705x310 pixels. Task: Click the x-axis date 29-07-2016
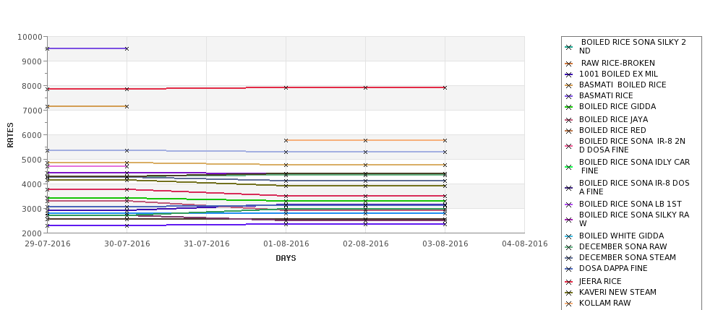(48, 244)
